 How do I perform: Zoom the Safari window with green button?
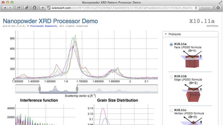point(12,2)
